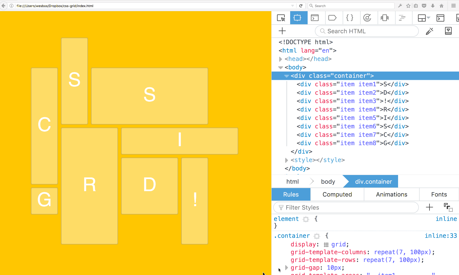Viewport: 459px width, 275px height.
Task: Collapse the 3-pane inspector toggle icon
Action: 448,31
